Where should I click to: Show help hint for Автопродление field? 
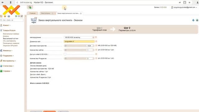[96, 37]
